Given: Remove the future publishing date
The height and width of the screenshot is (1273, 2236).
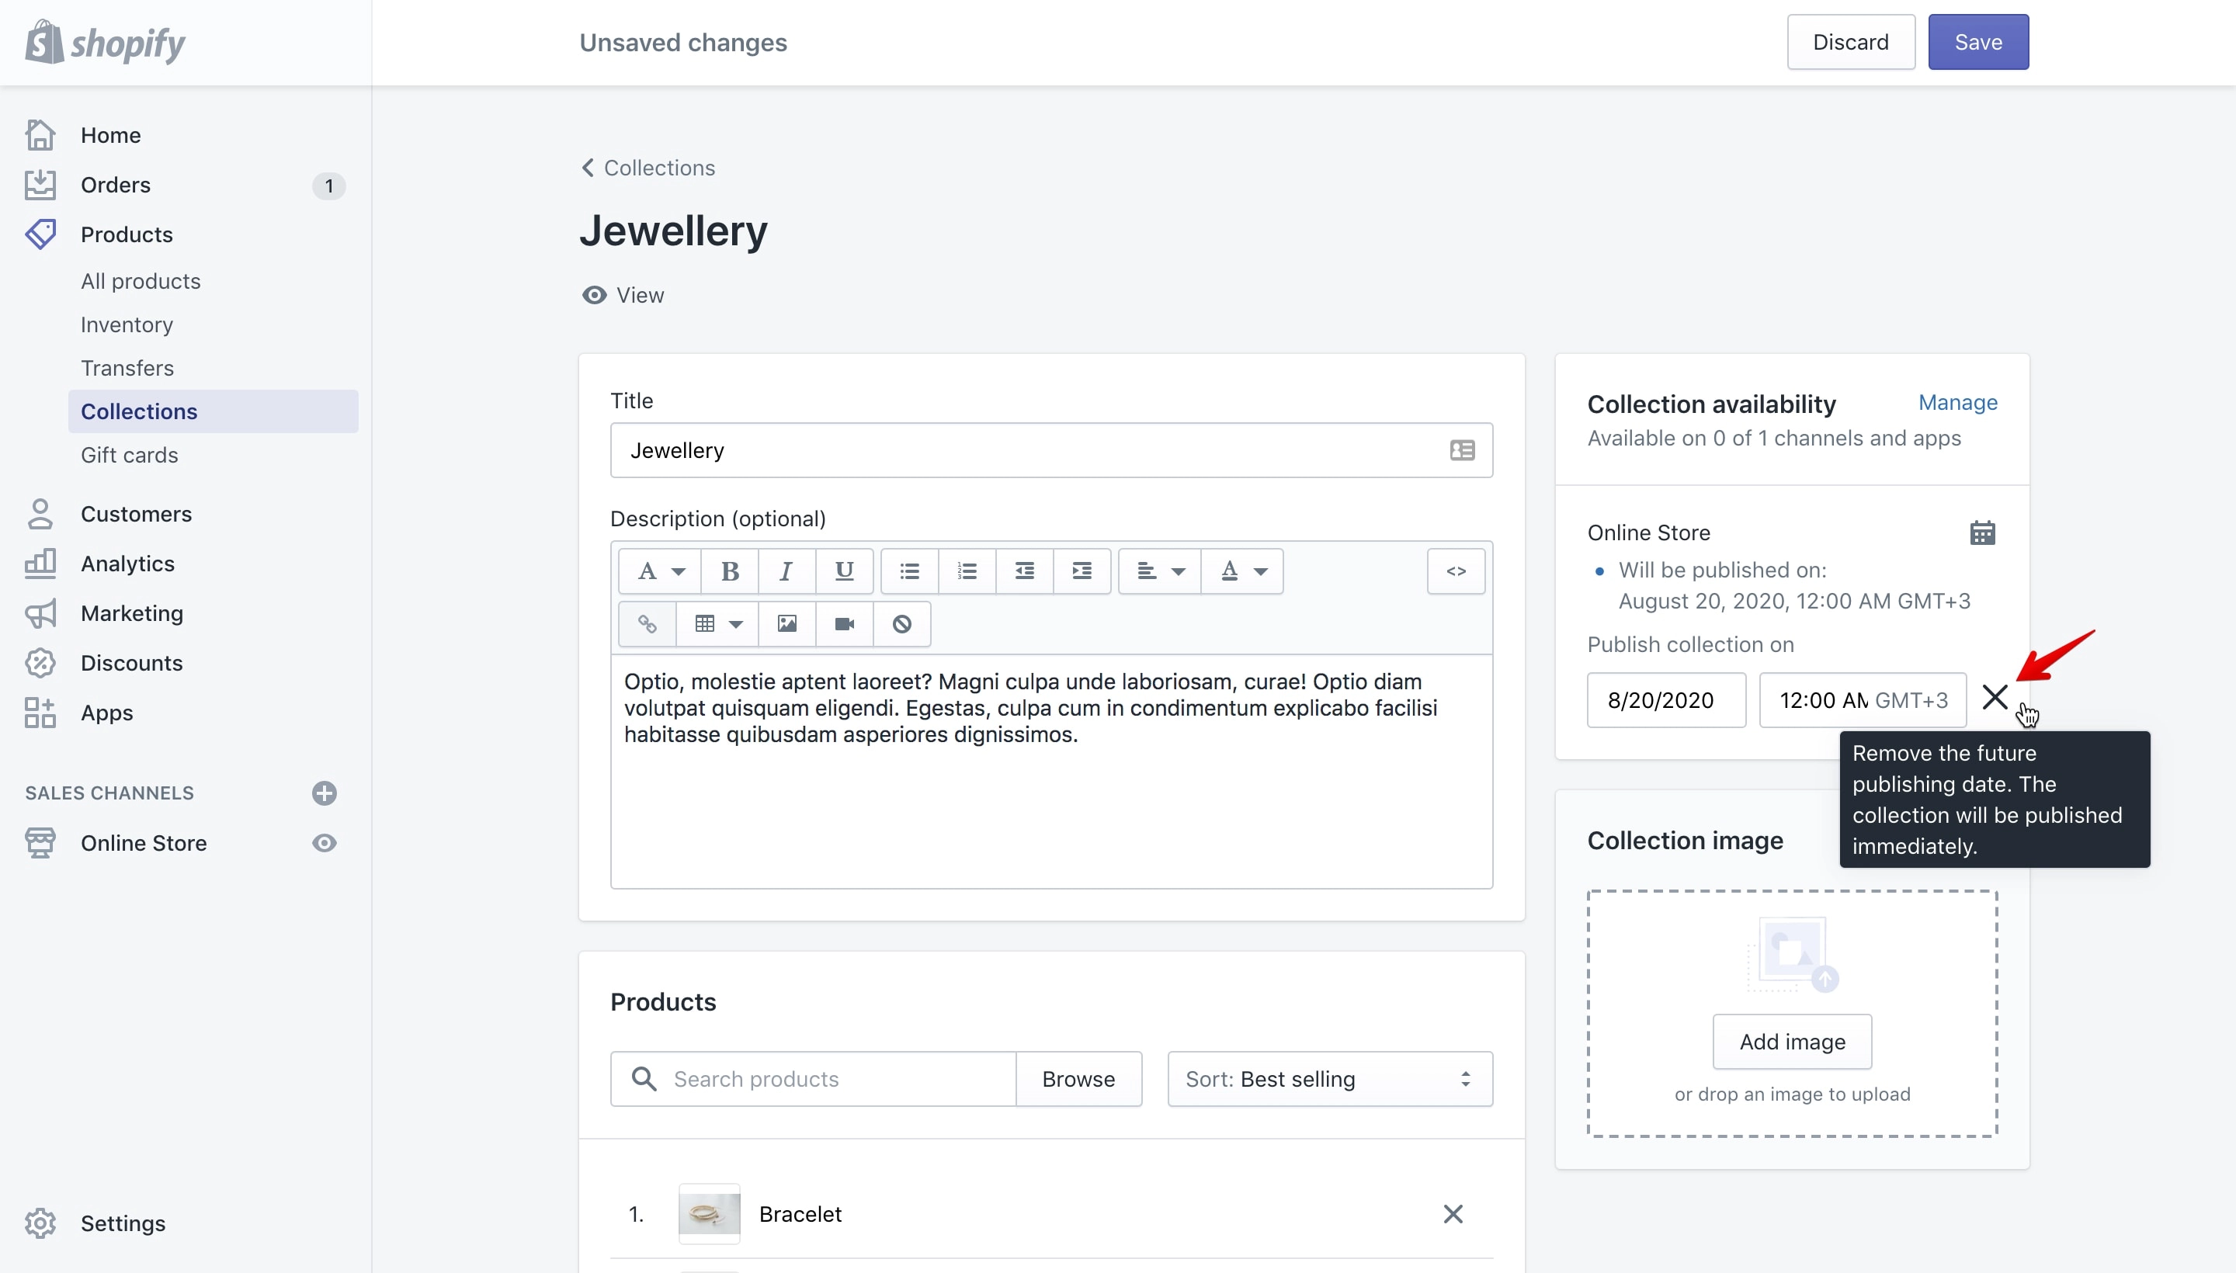Looking at the screenshot, I should 1995,698.
